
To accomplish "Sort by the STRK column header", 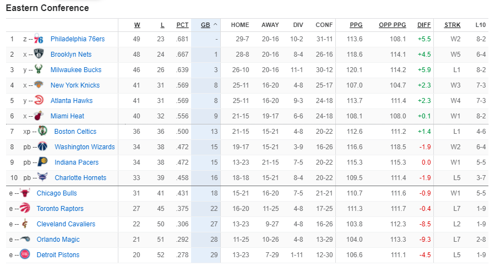I will coord(453,25).
